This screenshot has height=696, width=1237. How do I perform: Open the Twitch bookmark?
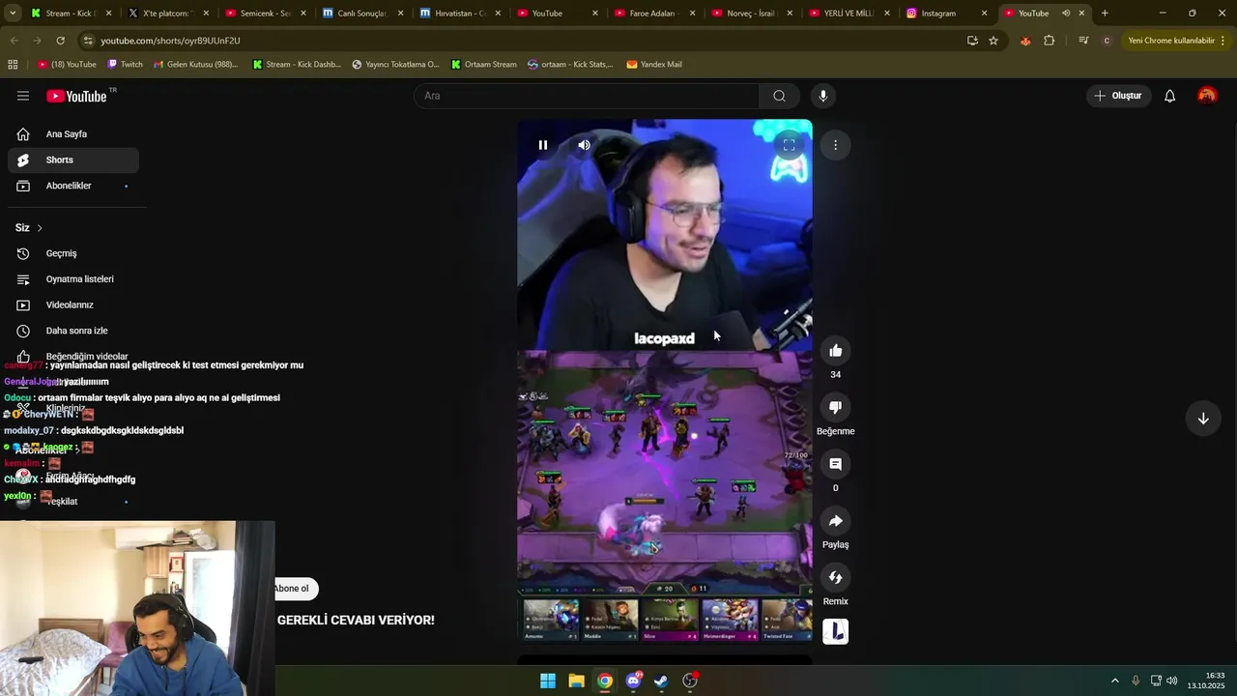point(125,64)
